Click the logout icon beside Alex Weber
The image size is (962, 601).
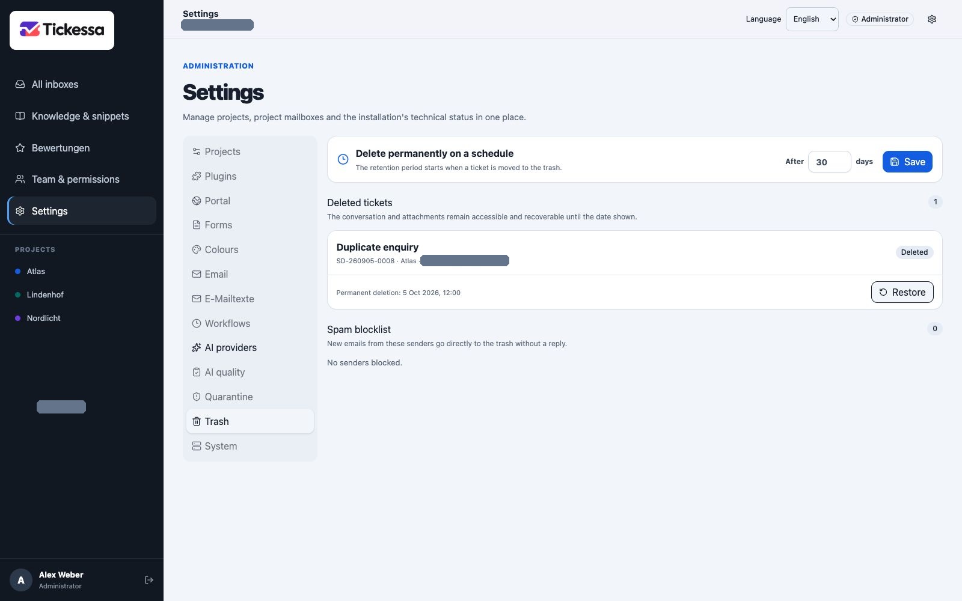(149, 580)
